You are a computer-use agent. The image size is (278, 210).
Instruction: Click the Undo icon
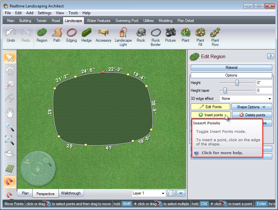(11, 35)
